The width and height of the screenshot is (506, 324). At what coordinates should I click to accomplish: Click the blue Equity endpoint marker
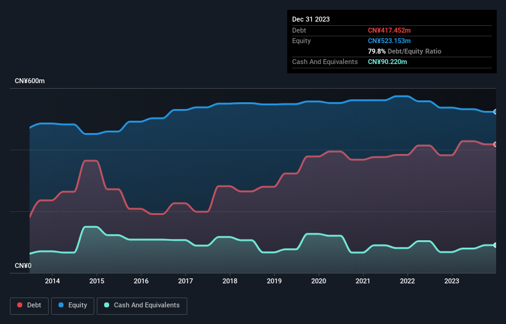[x=496, y=112]
